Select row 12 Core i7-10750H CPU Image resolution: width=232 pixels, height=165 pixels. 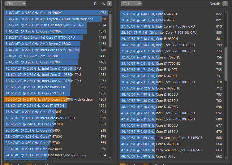(56, 81)
